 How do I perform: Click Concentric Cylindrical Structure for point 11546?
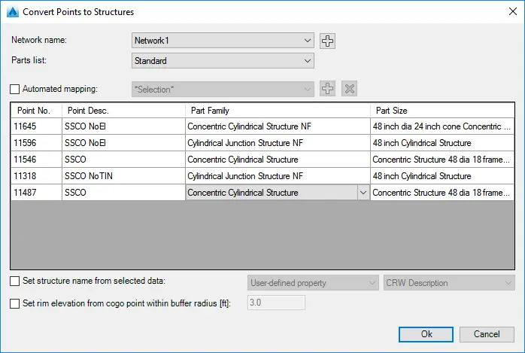point(278,160)
